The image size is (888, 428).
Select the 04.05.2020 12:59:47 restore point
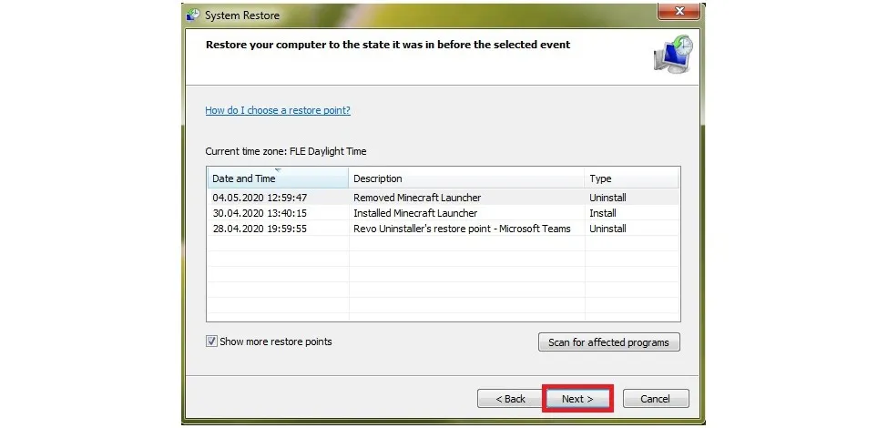[x=443, y=198]
